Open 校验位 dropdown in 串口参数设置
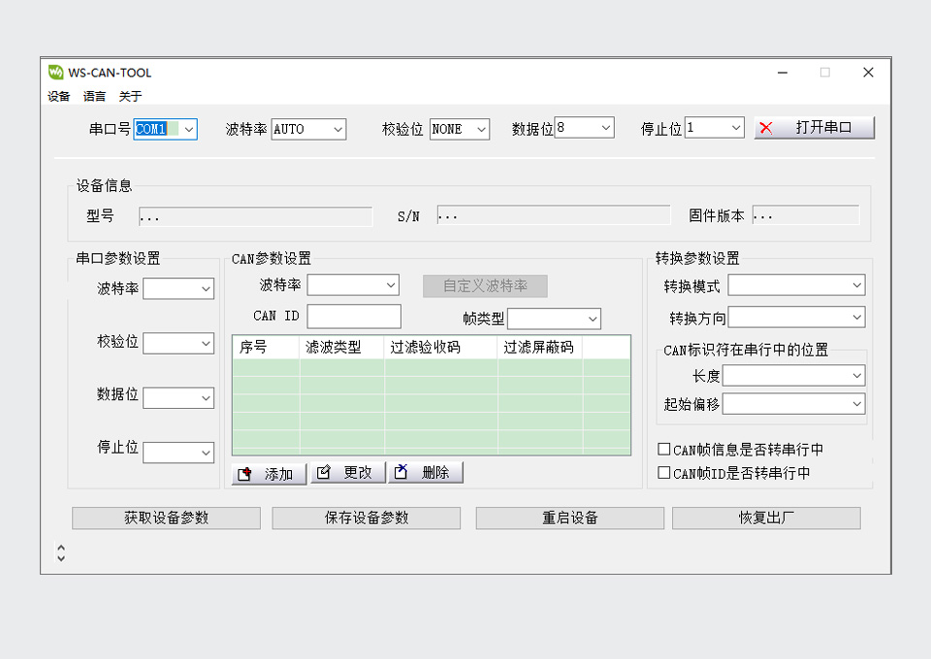 [178, 343]
